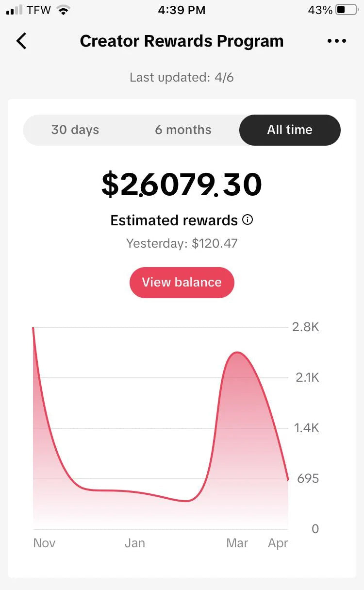The width and height of the screenshot is (364, 590).
Task: Tap the 2.8K gridline label
Action: tap(305, 327)
